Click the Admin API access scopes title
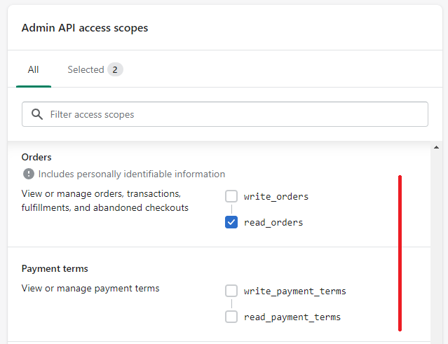The image size is (448, 344). tap(85, 28)
